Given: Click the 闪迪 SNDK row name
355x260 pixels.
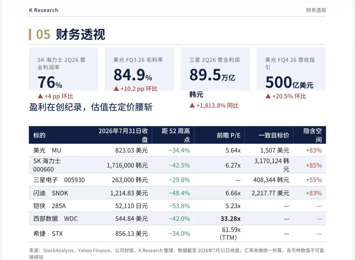Looking at the screenshot, I should tap(51, 193).
